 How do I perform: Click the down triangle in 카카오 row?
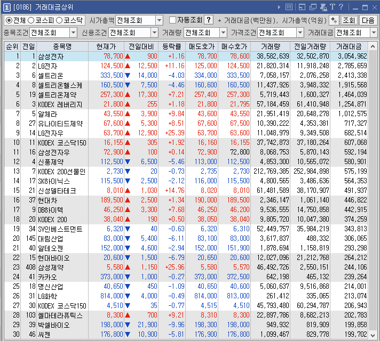[128, 277]
